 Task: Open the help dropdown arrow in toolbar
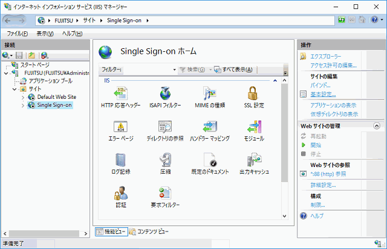tap(382, 20)
